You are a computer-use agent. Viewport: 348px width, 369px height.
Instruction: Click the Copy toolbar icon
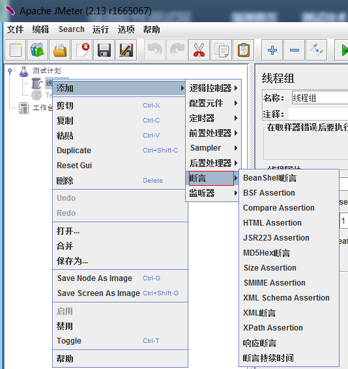221,50
